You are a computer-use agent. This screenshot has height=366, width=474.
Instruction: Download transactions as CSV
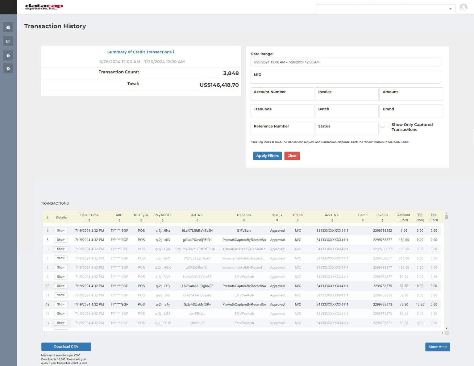click(66, 347)
